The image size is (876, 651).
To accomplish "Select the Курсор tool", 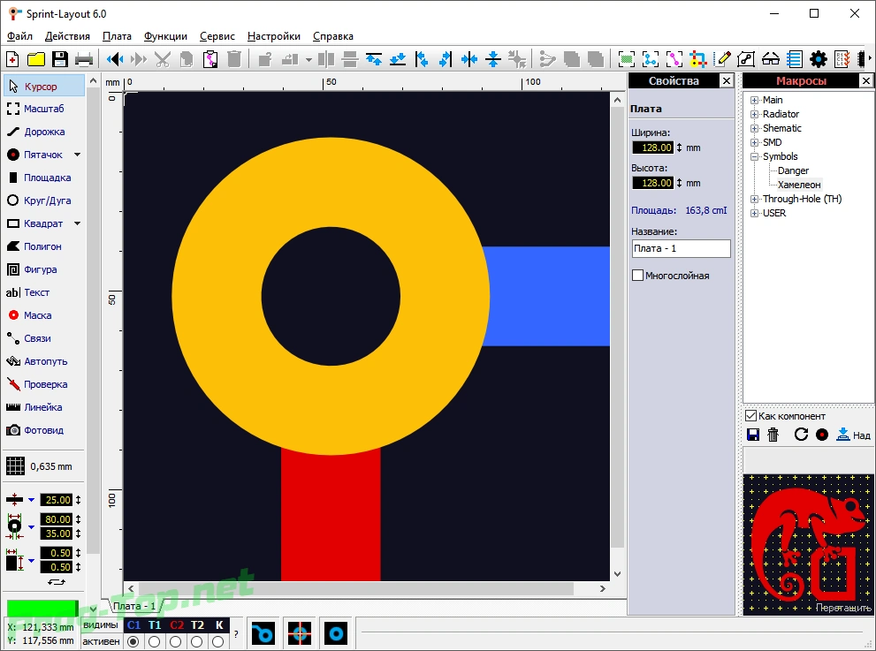I will coord(44,87).
